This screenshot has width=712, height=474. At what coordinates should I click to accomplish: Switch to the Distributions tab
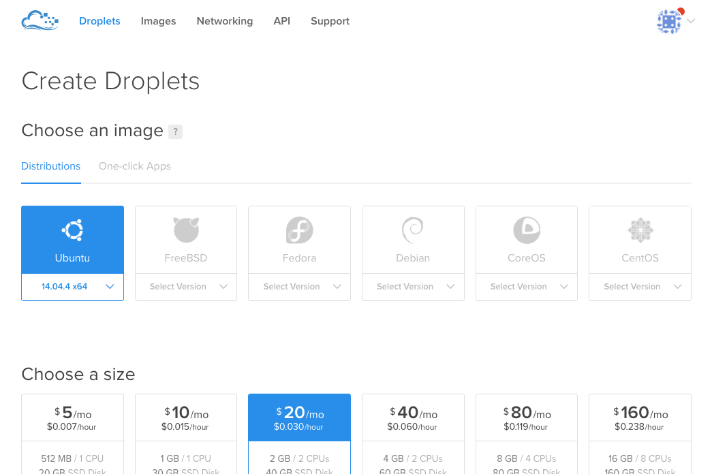(x=51, y=166)
